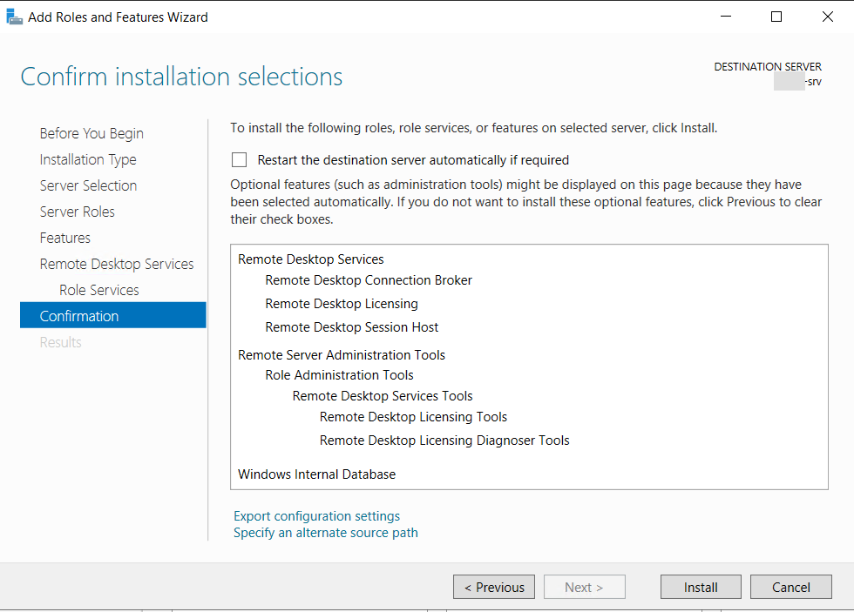Screen dimensions: 854x612
Task: Click the wizard app icon in title bar
Action: click(x=14, y=17)
